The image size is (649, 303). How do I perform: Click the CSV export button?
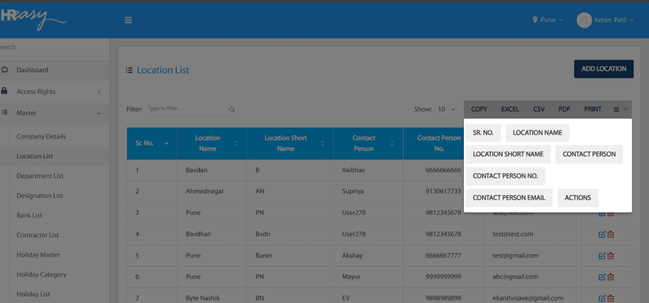[x=539, y=109]
